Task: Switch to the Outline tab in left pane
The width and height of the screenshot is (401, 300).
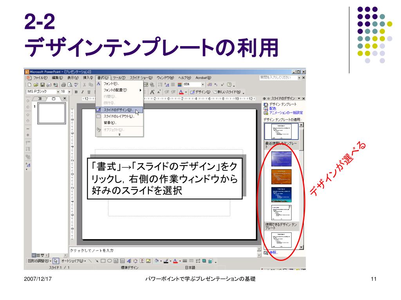Action: pyautogui.click(x=40, y=98)
